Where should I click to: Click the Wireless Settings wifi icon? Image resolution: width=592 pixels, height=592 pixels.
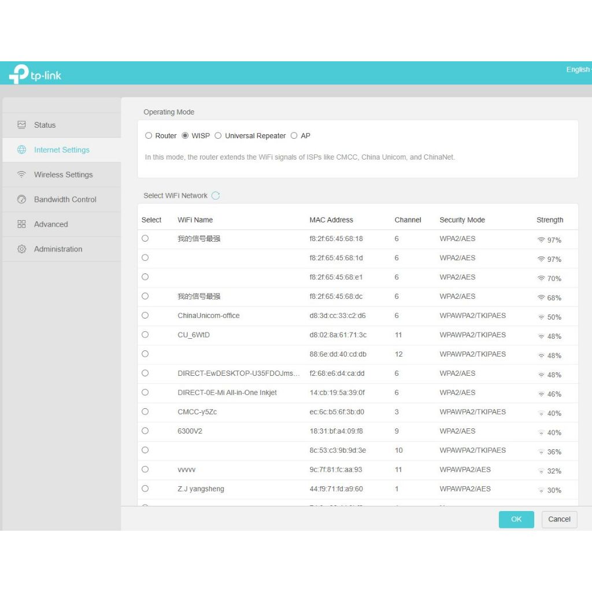coord(21,175)
